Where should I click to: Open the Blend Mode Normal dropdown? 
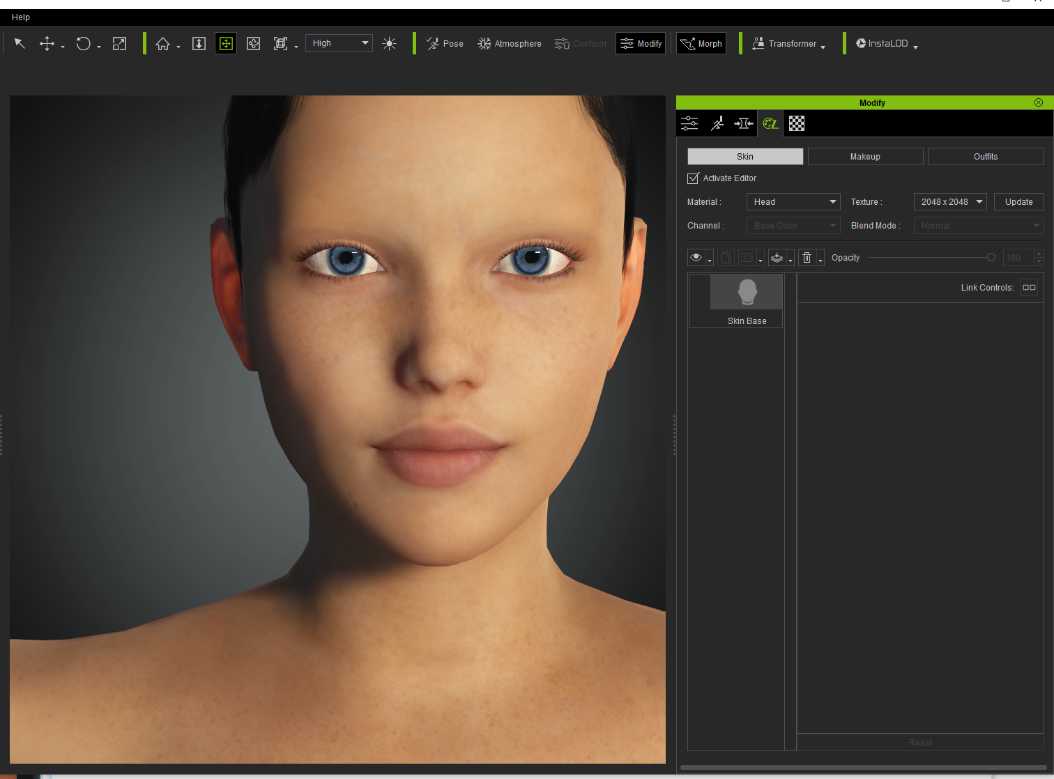click(x=979, y=226)
